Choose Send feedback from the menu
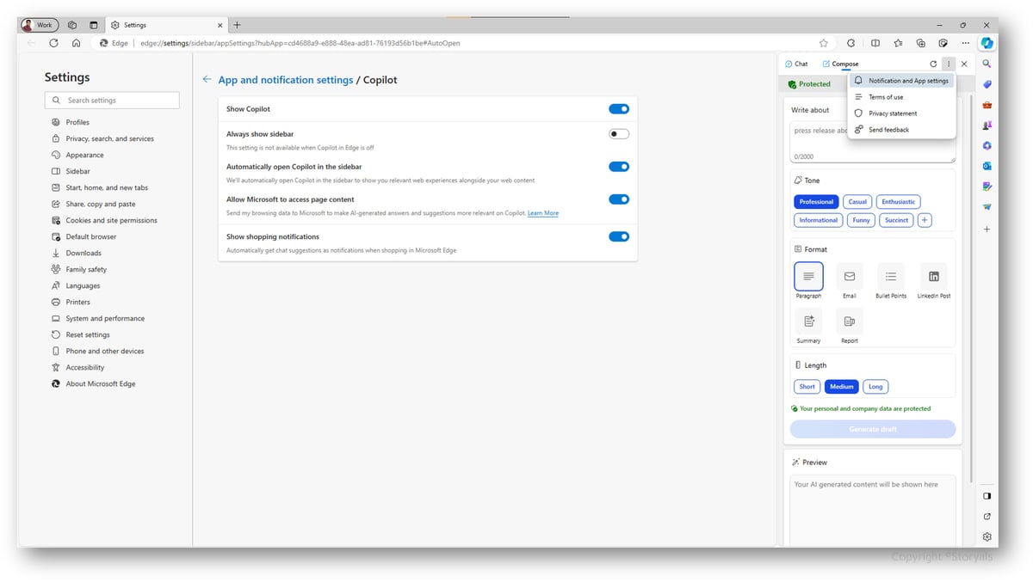The image size is (1033, 582). [x=901, y=130]
